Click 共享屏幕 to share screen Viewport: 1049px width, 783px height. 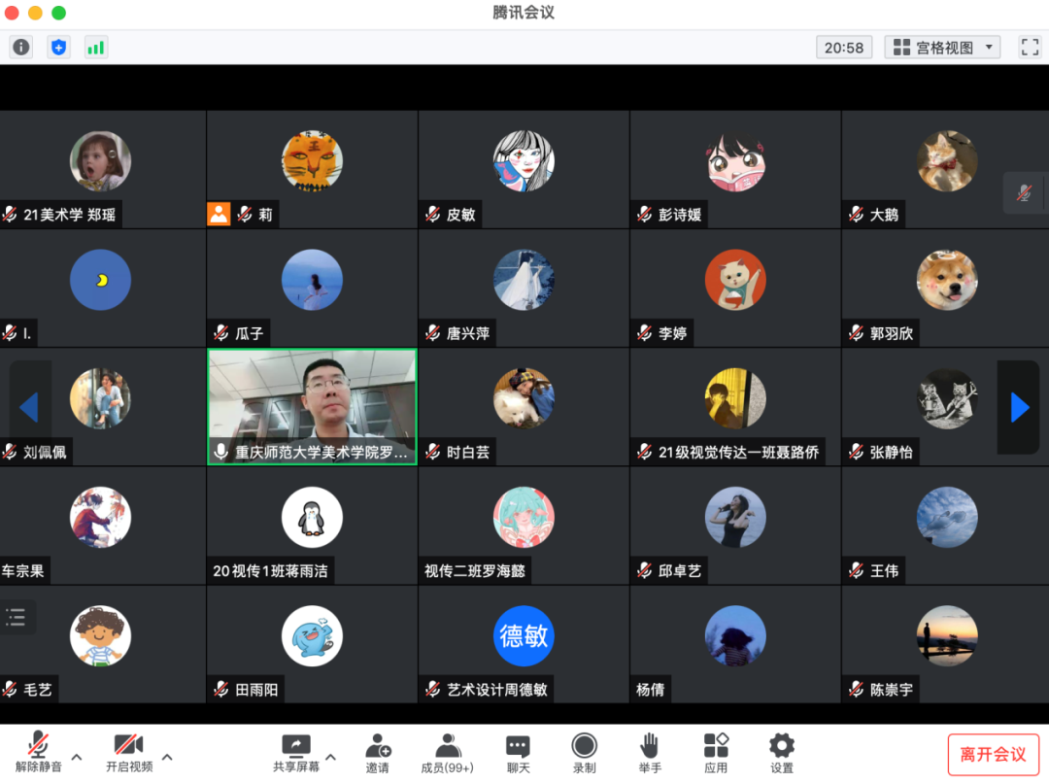click(295, 753)
